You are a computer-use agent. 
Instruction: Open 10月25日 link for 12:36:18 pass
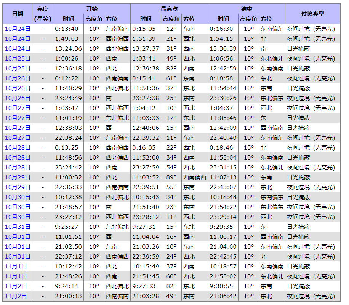coord(18,69)
